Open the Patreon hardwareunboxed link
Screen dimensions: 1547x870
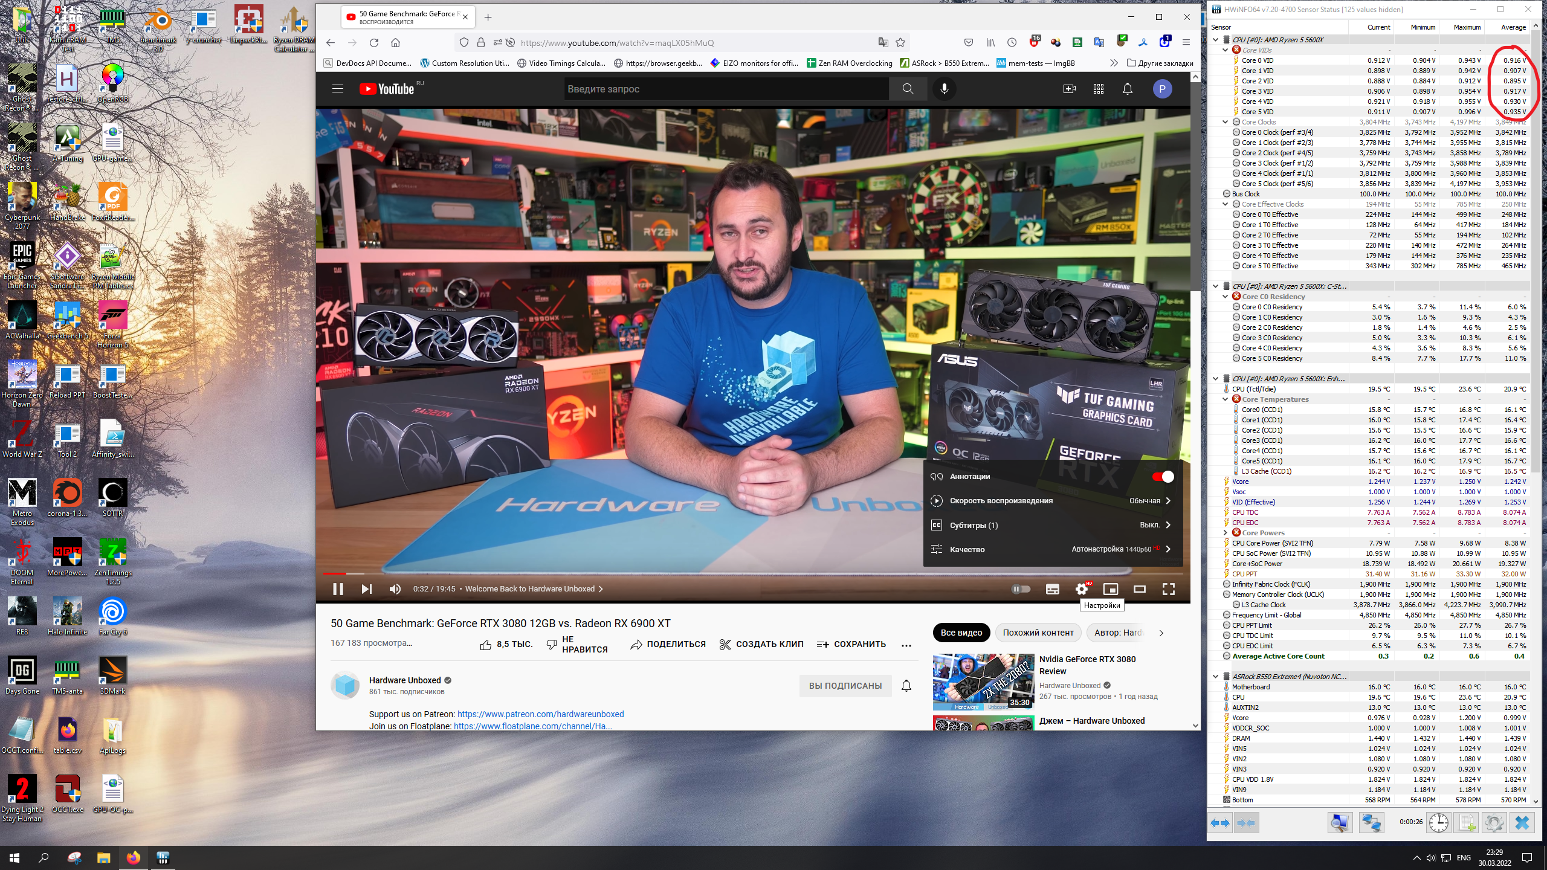[x=540, y=714]
